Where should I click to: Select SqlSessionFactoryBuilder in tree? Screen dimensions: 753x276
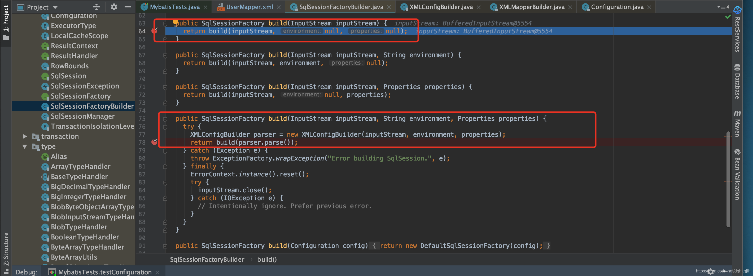(92, 106)
